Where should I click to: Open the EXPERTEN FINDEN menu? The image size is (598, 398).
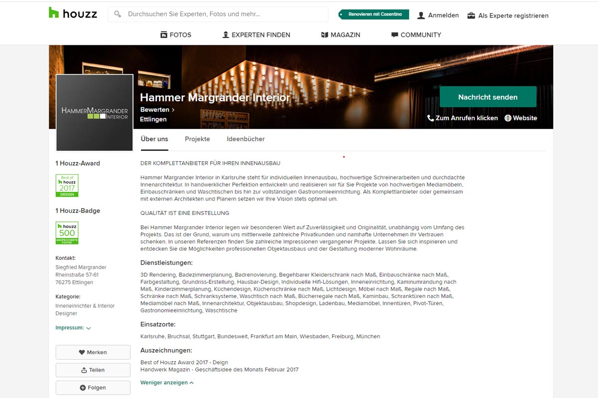click(256, 35)
